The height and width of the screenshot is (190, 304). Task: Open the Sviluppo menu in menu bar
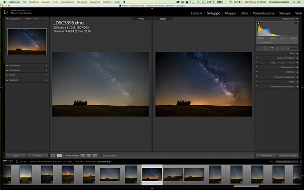click(46, 2)
